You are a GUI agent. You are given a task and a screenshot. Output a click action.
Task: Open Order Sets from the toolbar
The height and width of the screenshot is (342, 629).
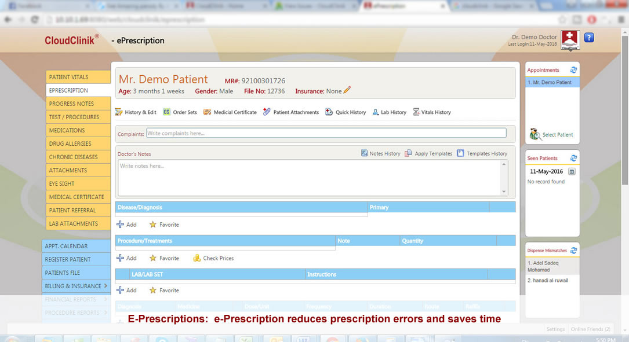[x=166, y=112]
